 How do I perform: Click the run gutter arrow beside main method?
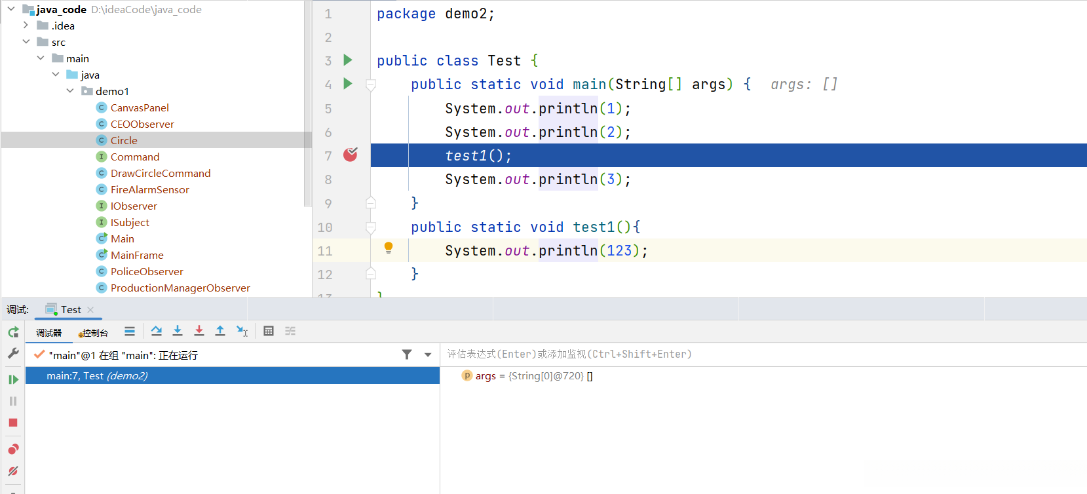point(348,84)
